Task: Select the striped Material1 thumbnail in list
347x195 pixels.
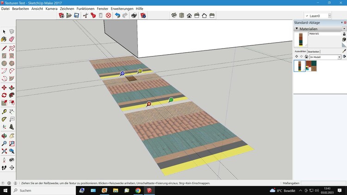Action: (x=299, y=66)
